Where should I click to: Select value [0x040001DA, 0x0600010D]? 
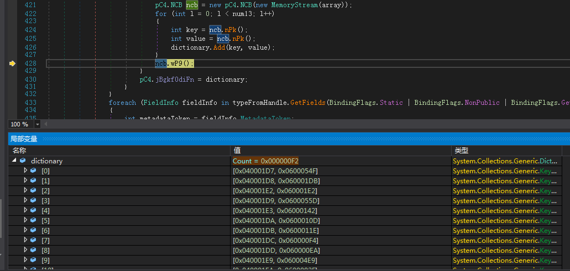[x=276, y=221]
